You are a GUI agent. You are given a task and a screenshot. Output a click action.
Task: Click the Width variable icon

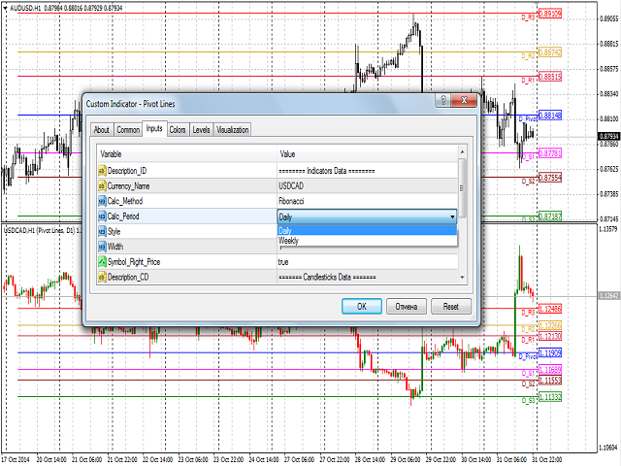pyautogui.click(x=102, y=247)
